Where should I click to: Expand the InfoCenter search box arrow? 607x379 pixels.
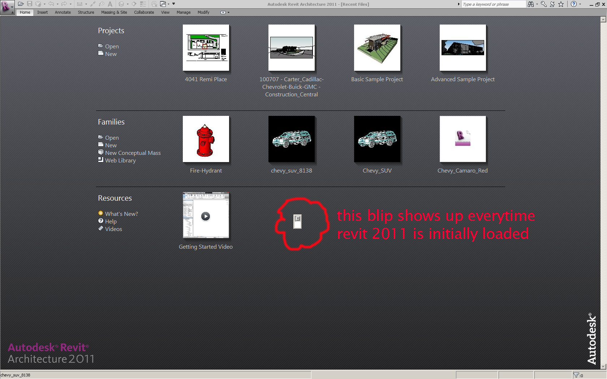tap(459, 4)
